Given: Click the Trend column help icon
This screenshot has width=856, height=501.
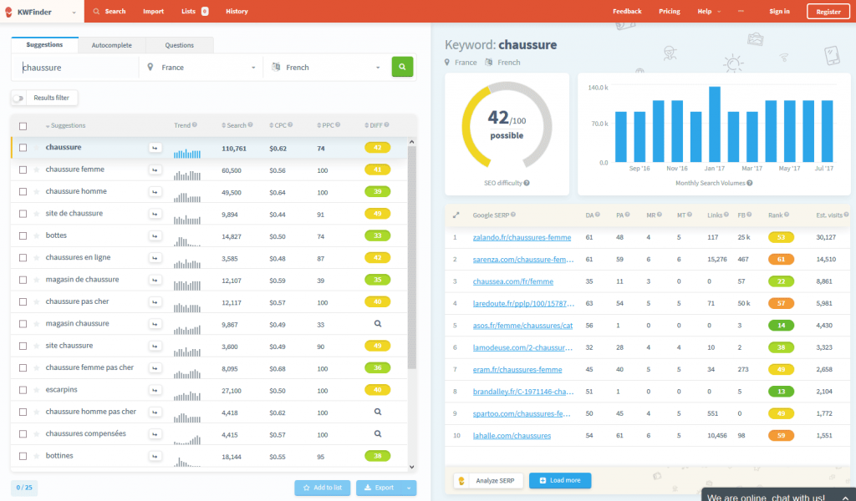Looking at the screenshot, I should [x=195, y=125].
